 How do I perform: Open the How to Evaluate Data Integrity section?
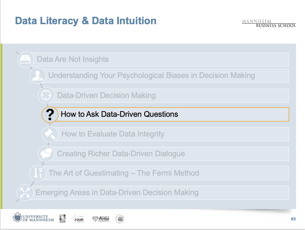coord(113,134)
